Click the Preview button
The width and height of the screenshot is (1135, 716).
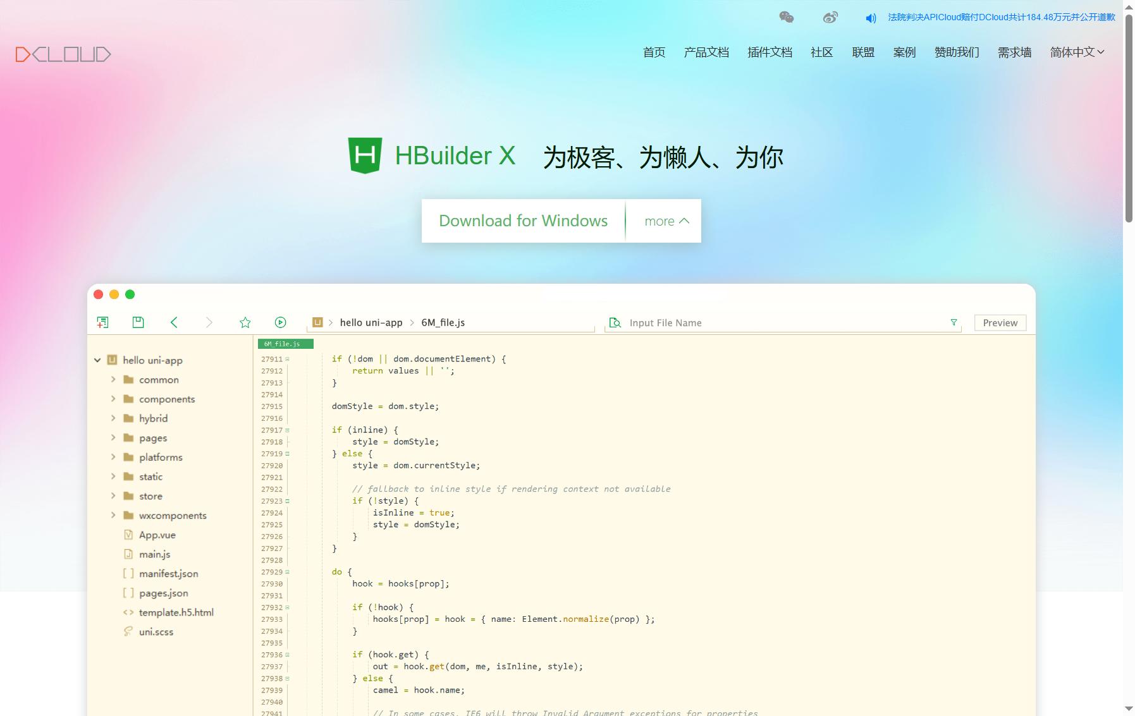pos(1000,322)
